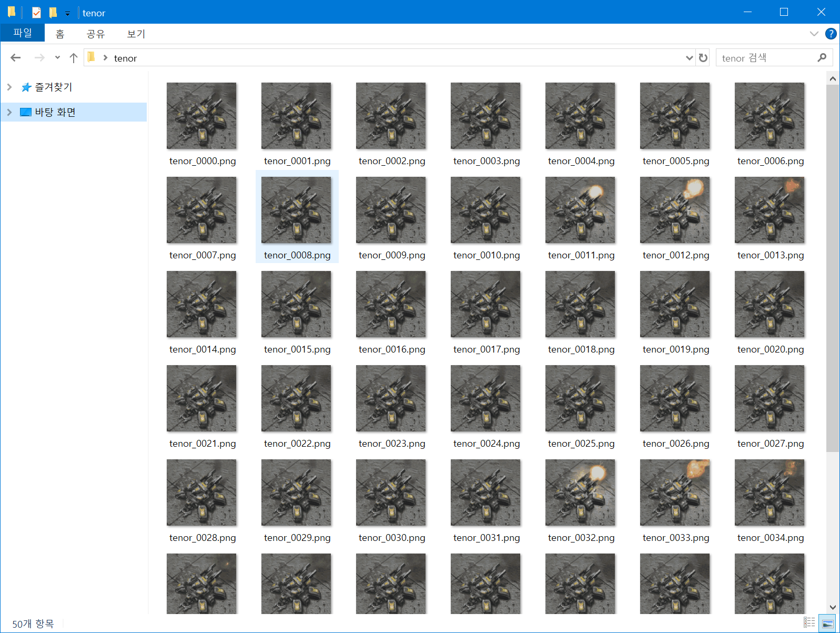This screenshot has height=633, width=840.
Task: Open Customize Quick Access Toolbar dropdown
Action: coord(67,13)
